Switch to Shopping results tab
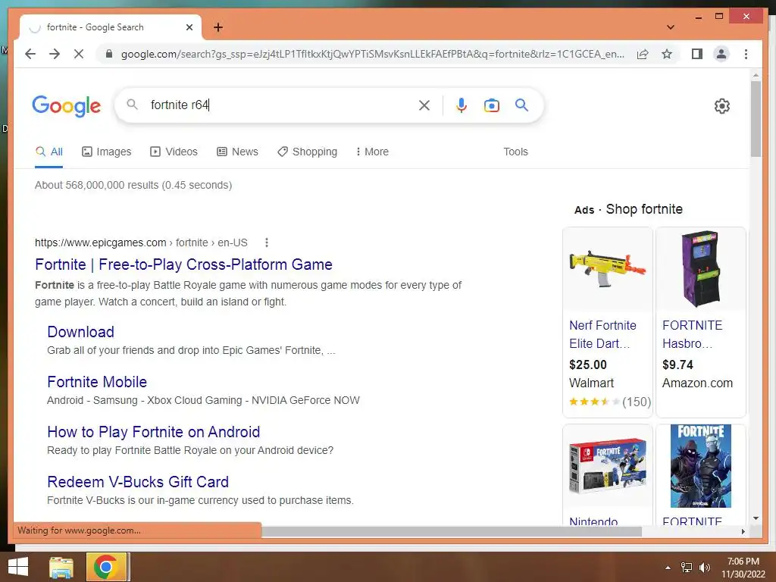 (308, 152)
